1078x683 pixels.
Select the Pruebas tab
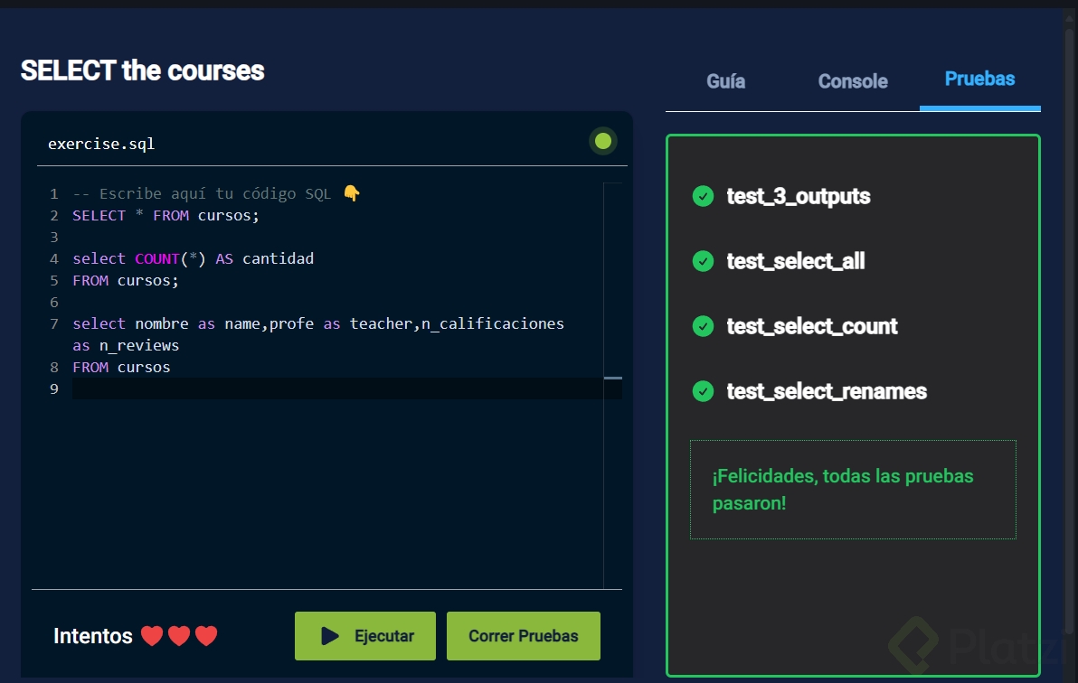click(x=979, y=80)
